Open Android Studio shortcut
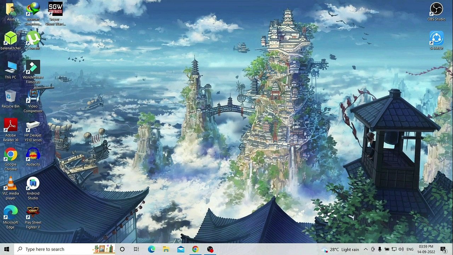Image resolution: width=453 pixels, height=255 pixels. (x=33, y=188)
